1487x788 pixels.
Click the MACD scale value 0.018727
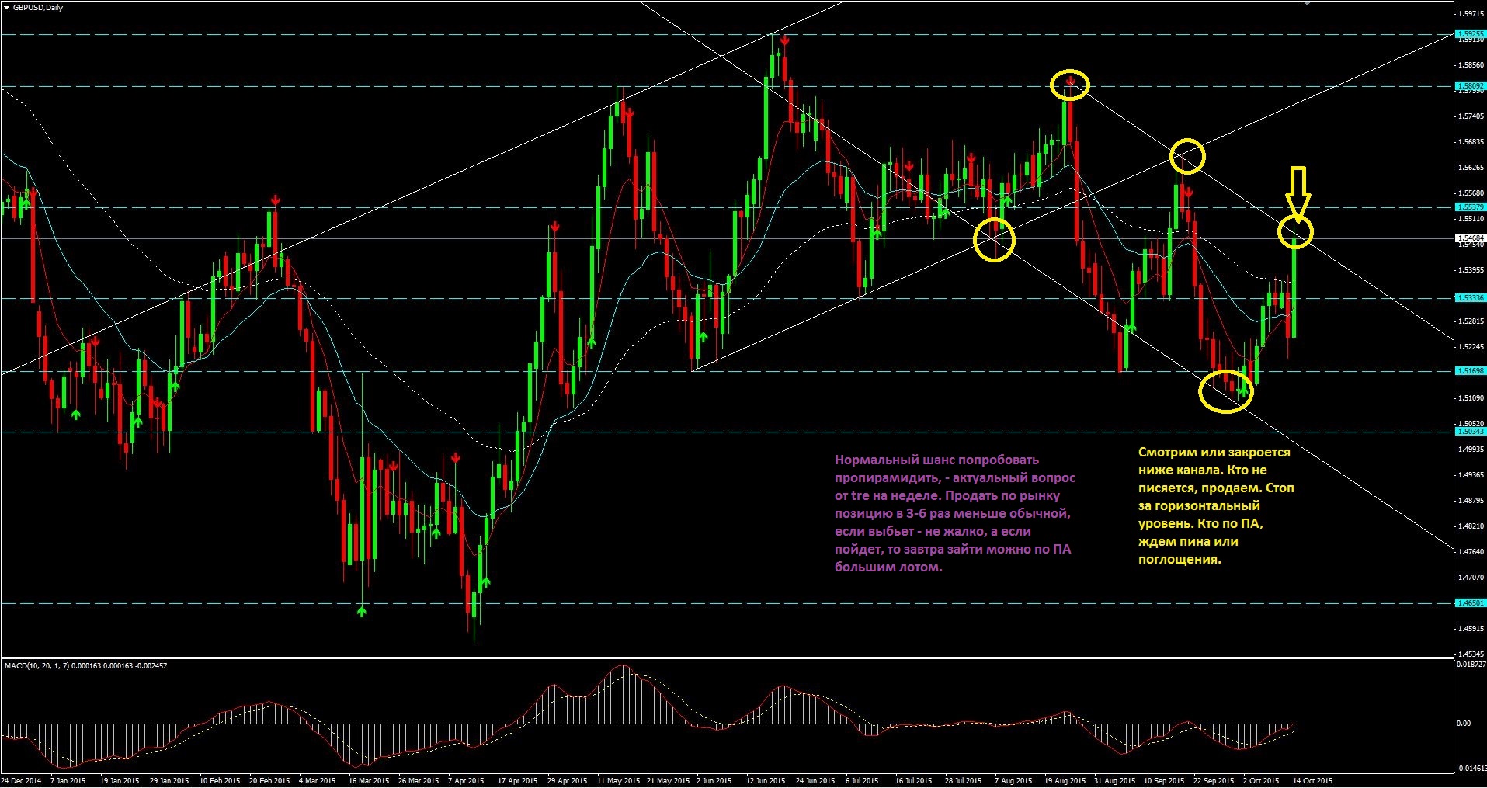click(1471, 665)
